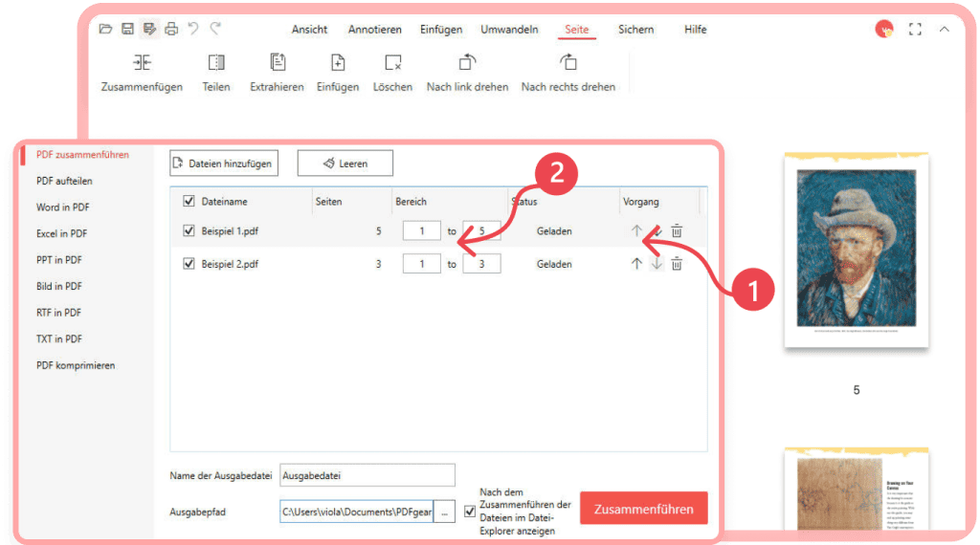
Task: Click the Ausgabepfad path field
Action: pyautogui.click(x=356, y=512)
